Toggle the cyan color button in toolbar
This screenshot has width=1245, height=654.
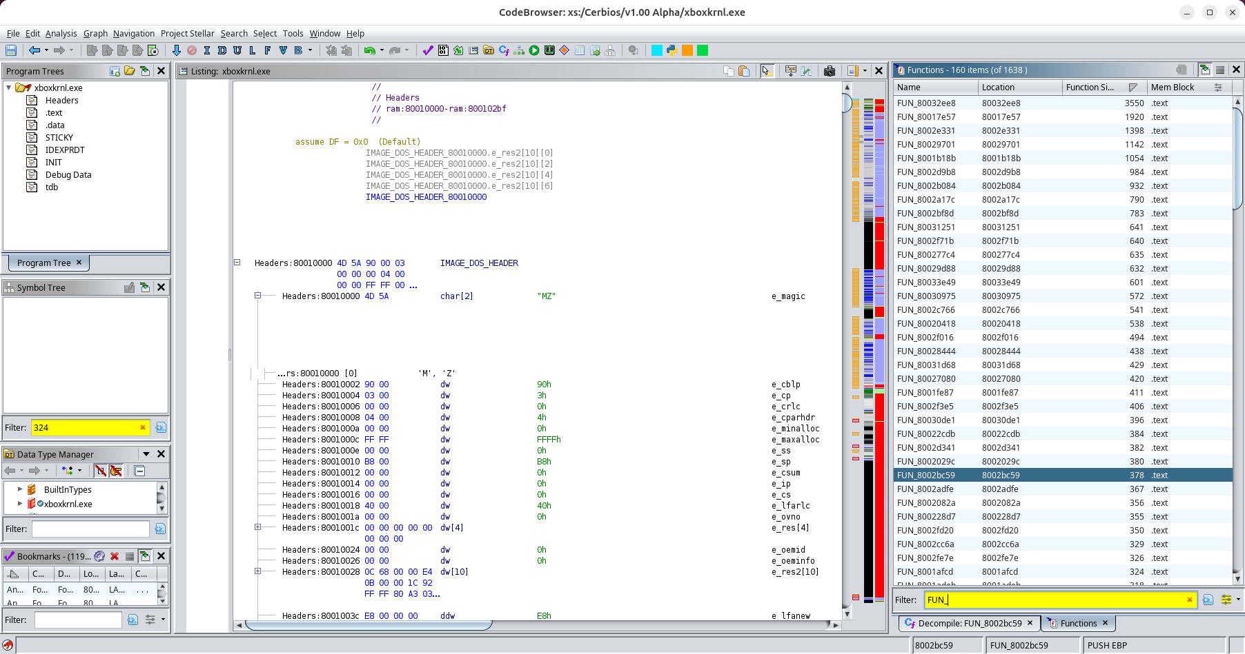tap(657, 50)
